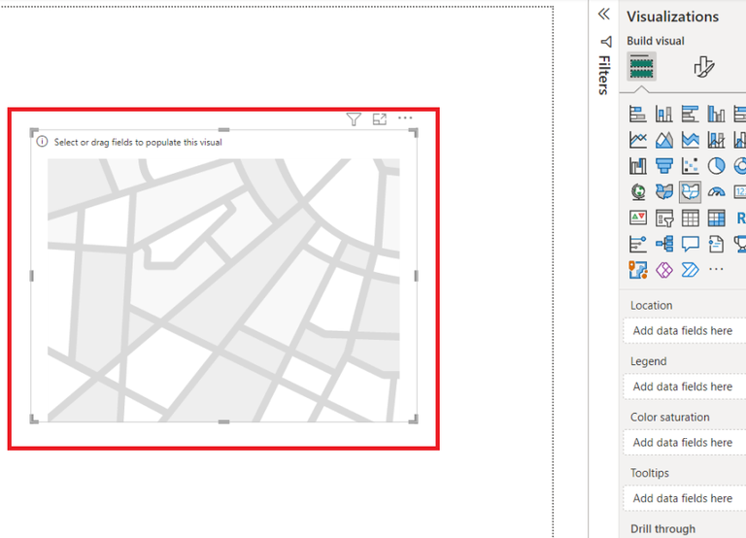Select the R script visual

(740, 218)
